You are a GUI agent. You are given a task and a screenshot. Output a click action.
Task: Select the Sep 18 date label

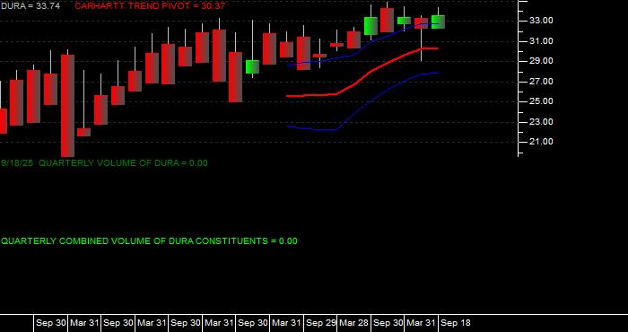click(456, 323)
